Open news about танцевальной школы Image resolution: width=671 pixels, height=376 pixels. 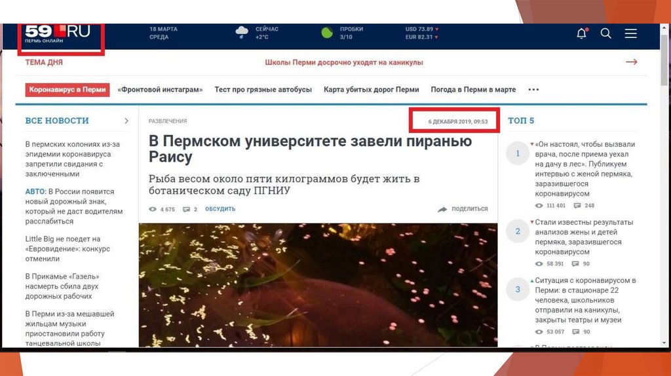click(69, 329)
